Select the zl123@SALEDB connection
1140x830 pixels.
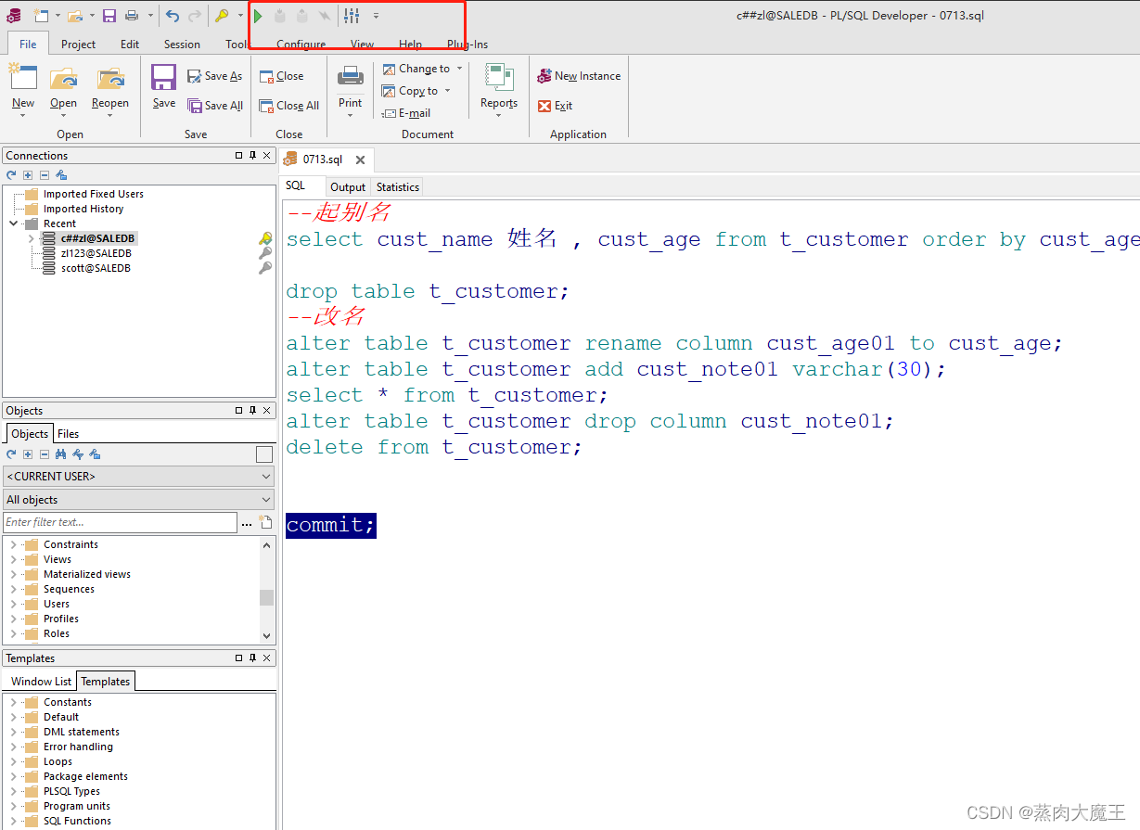pyautogui.click(x=96, y=253)
